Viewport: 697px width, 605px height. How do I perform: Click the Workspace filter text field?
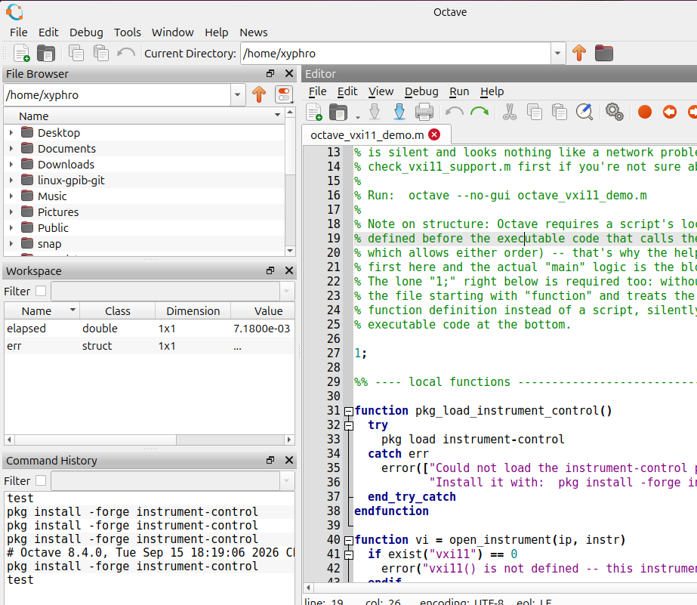pos(165,291)
